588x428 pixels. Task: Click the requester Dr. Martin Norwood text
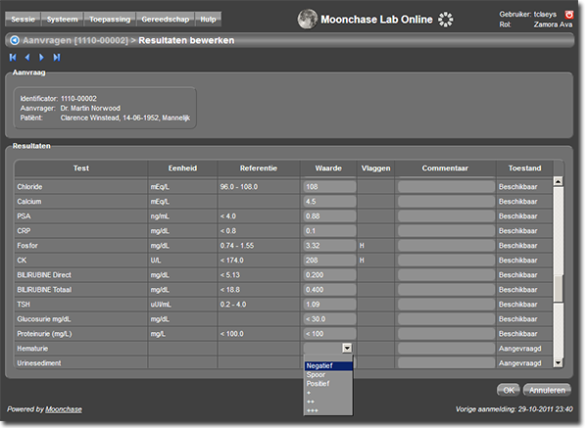click(x=90, y=108)
